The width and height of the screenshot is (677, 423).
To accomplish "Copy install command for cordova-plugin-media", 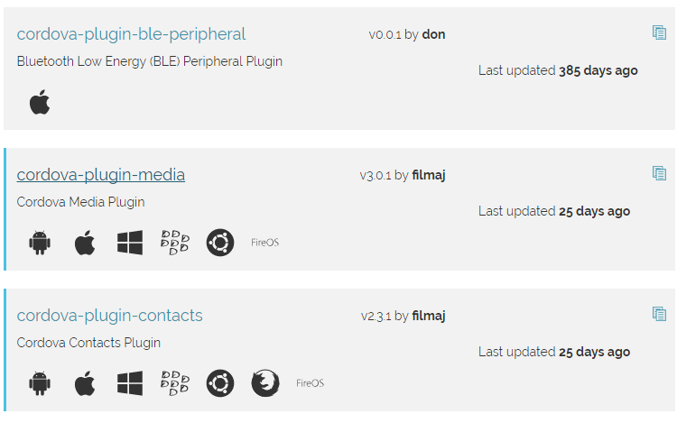I will [659, 173].
